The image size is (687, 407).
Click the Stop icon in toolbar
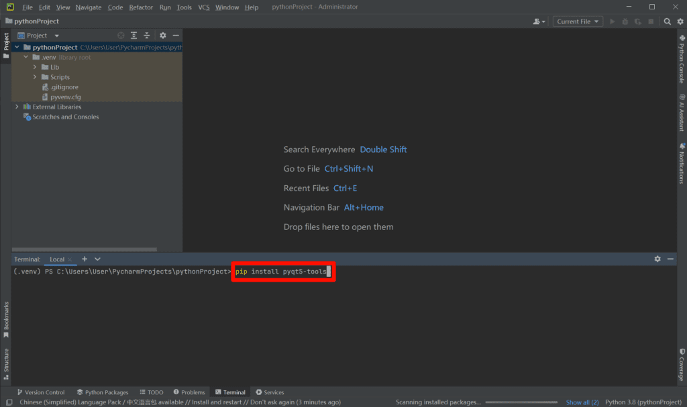[x=651, y=21]
